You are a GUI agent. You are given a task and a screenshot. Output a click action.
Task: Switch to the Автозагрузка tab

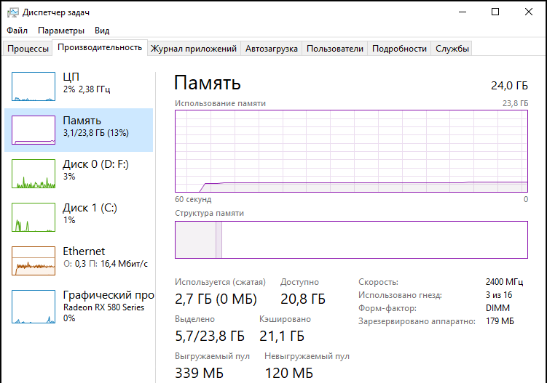(x=272, y=49)
